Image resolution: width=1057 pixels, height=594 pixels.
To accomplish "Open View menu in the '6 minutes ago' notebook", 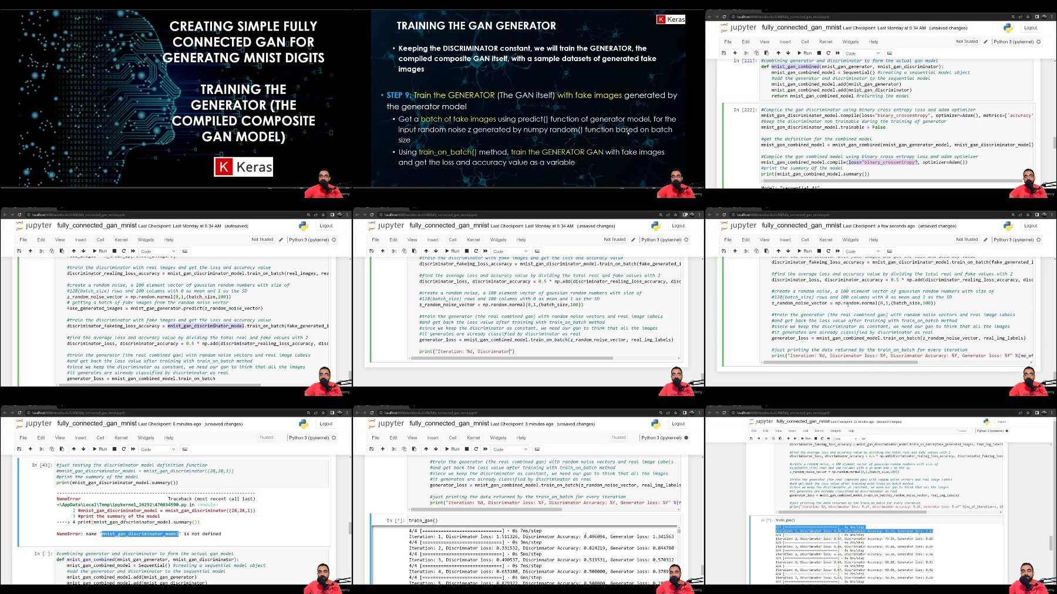I will coord(60,438).
